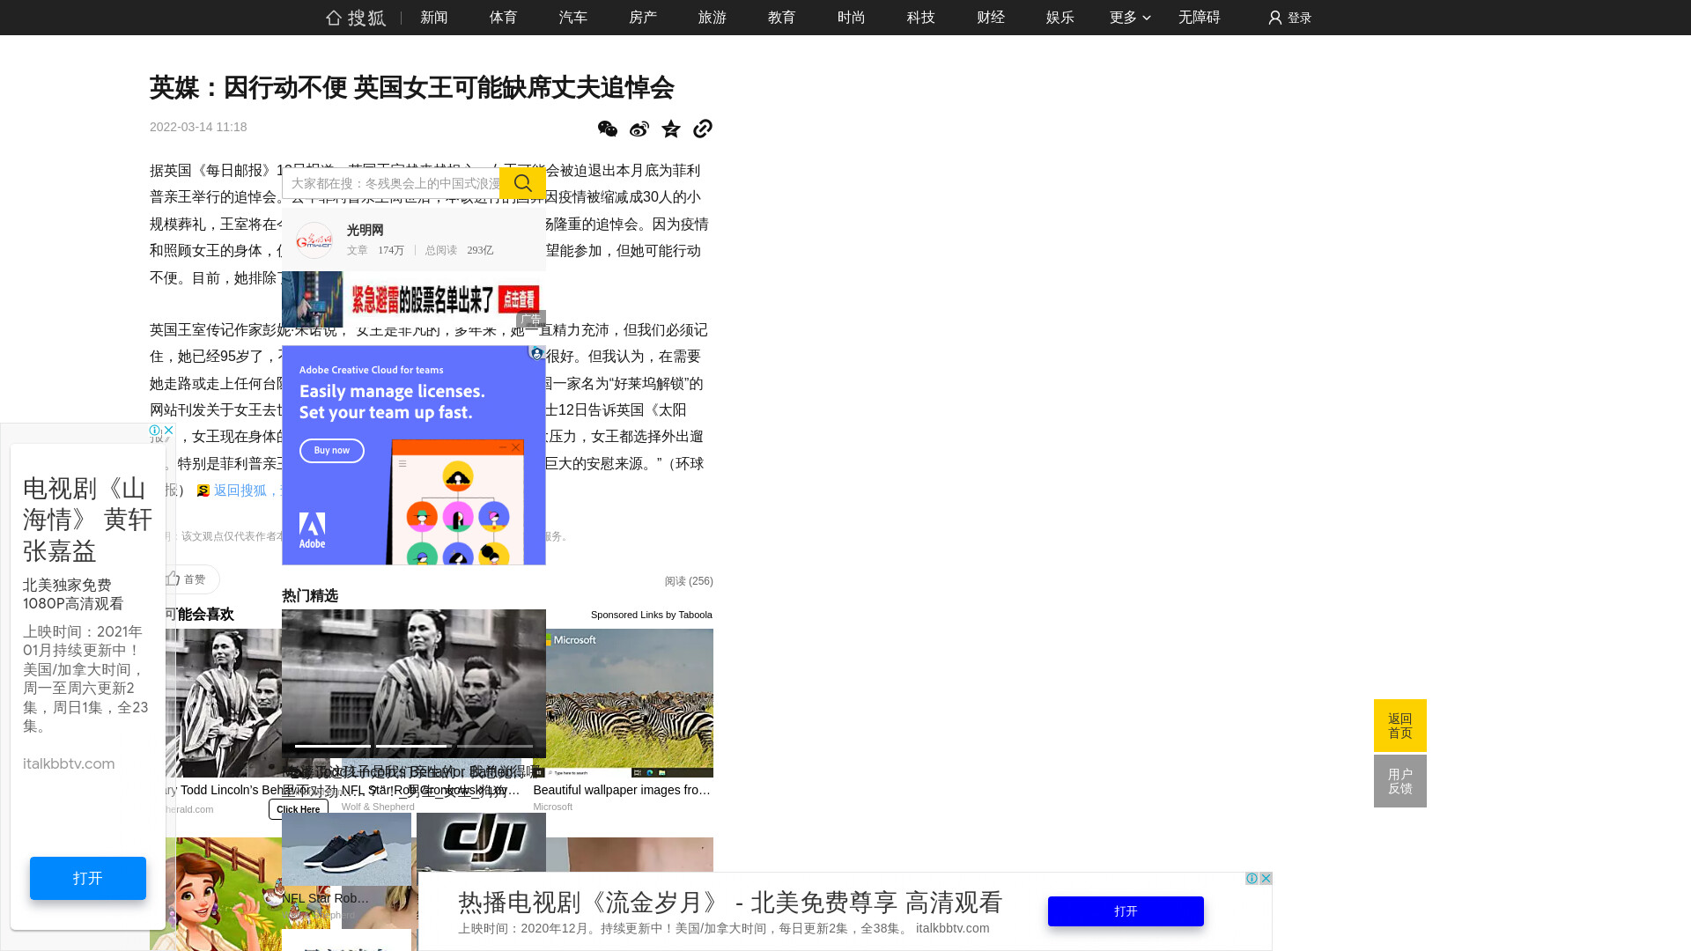Open the 光明网 author avatar

point(314,240)
